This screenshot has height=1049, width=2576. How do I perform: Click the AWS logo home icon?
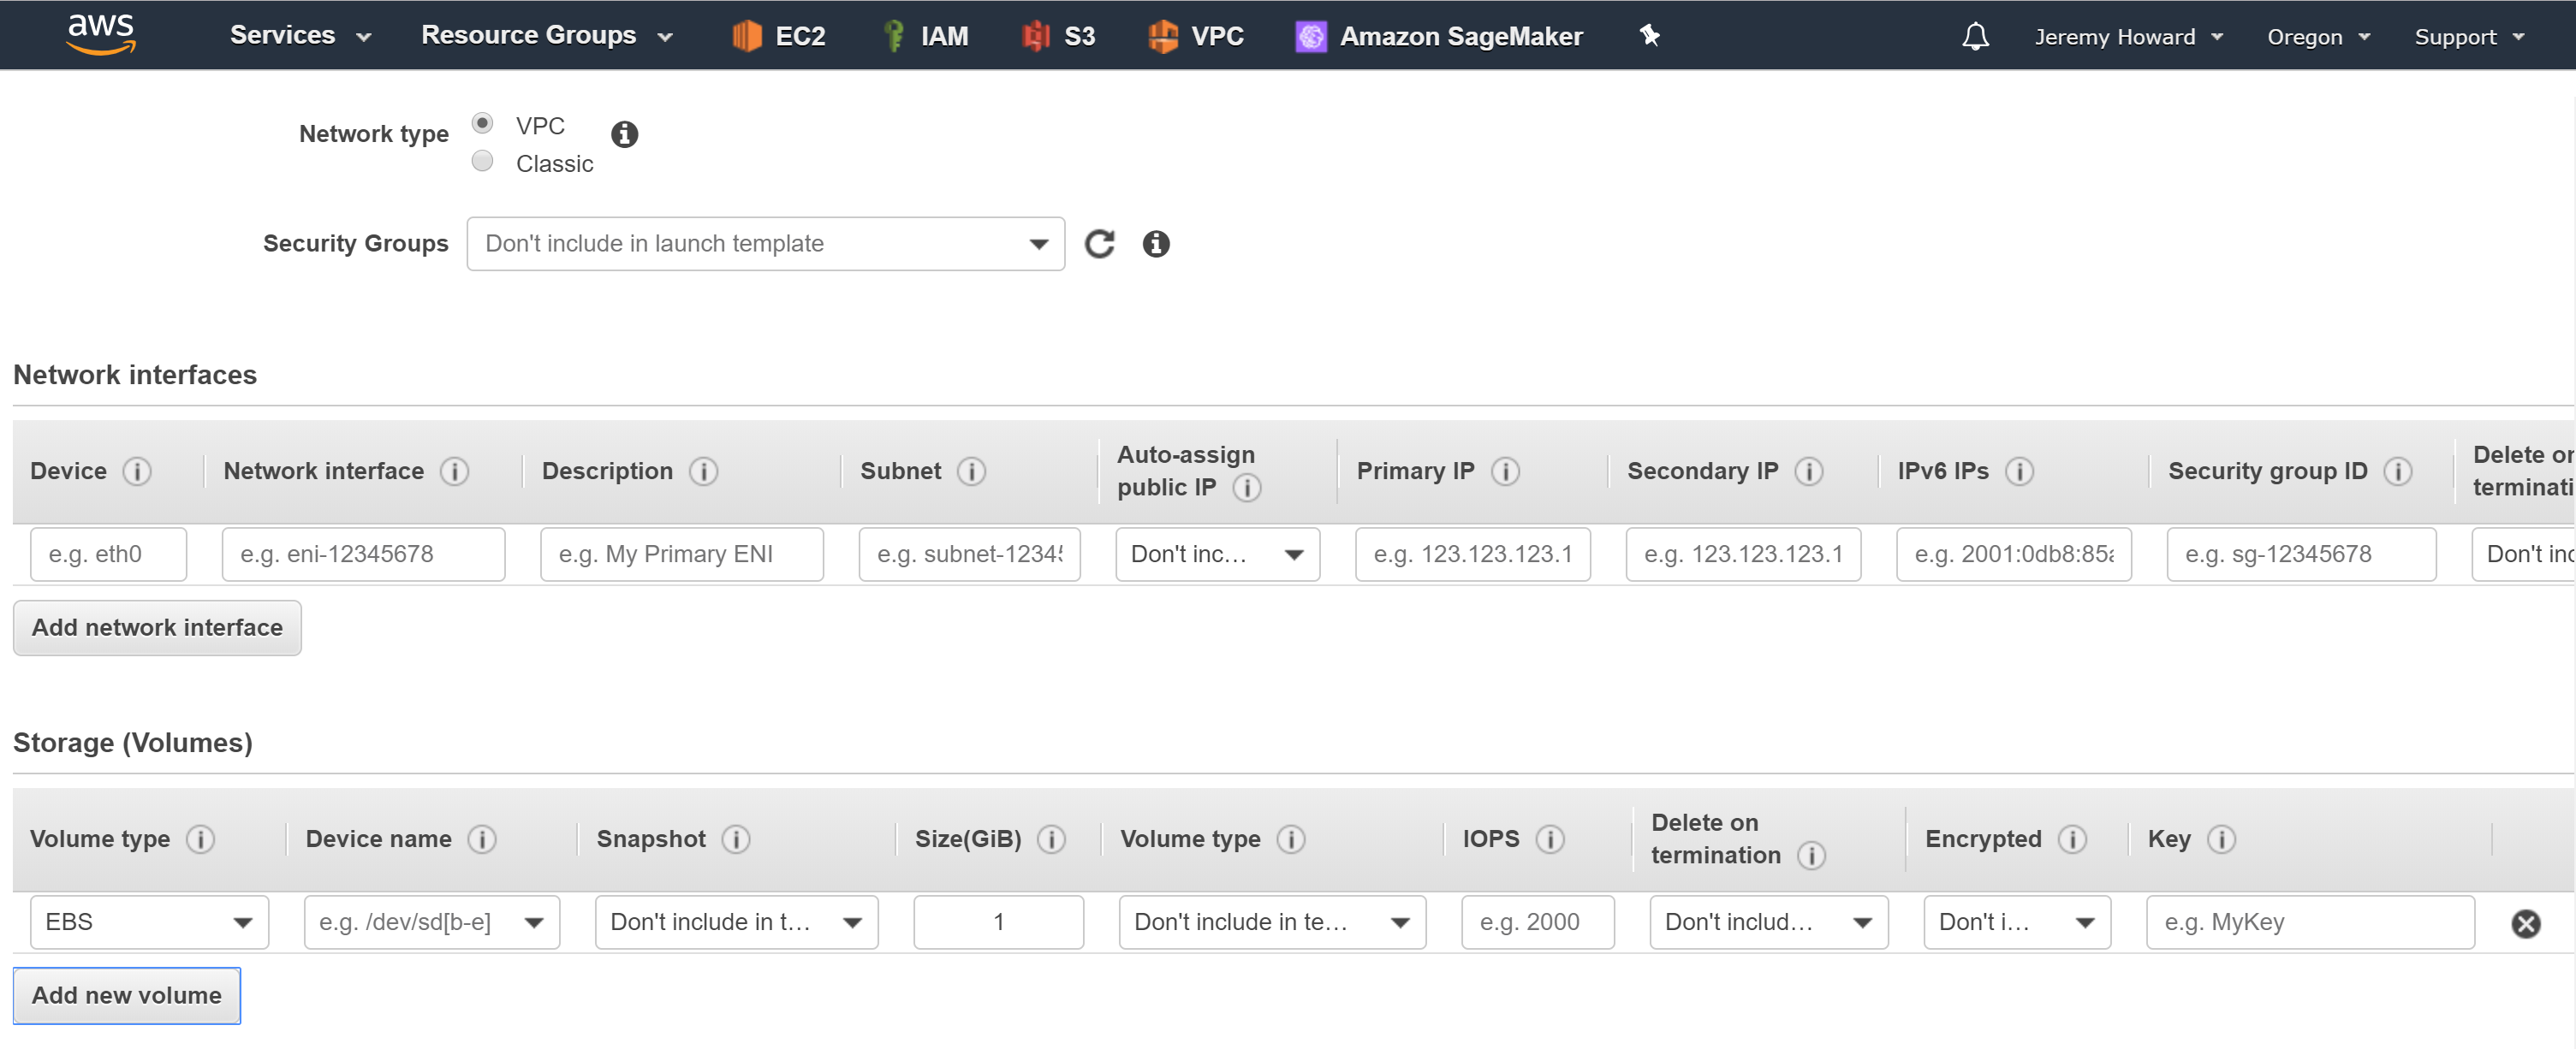(101, 34)
